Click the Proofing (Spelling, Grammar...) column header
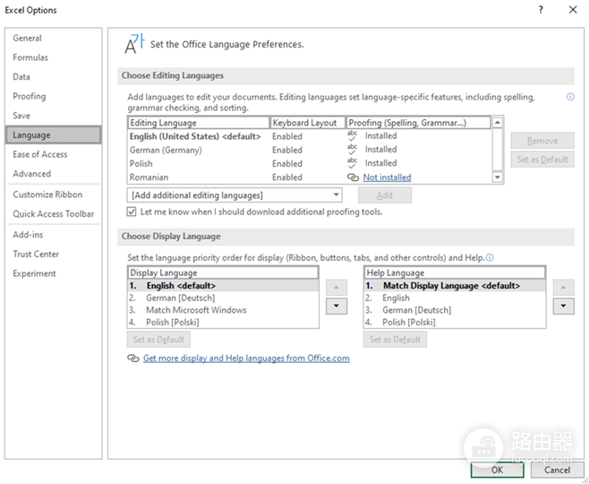 click(x=418, y=123)
